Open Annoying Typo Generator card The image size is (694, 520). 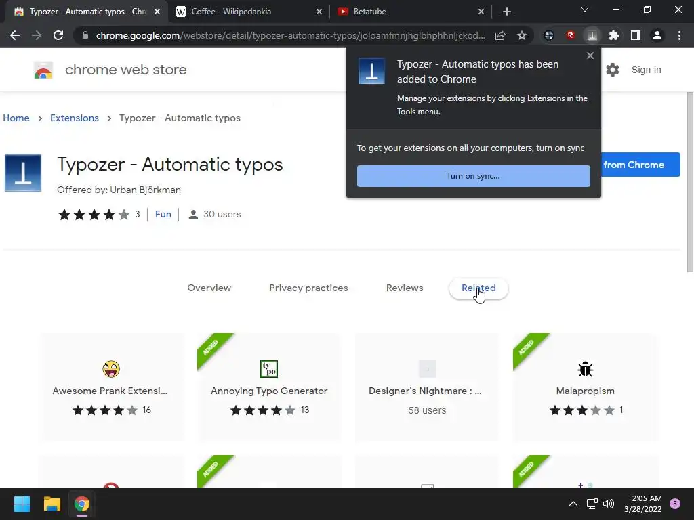coord(269,387)
